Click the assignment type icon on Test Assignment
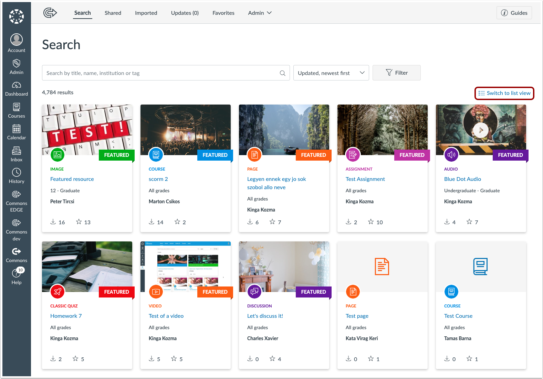 point(353,155)
